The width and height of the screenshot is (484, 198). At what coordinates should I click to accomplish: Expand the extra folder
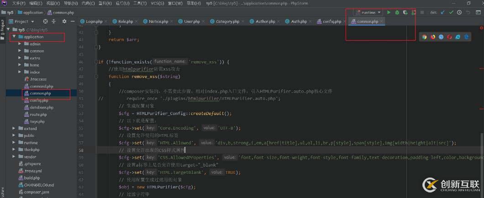point(20,58)
